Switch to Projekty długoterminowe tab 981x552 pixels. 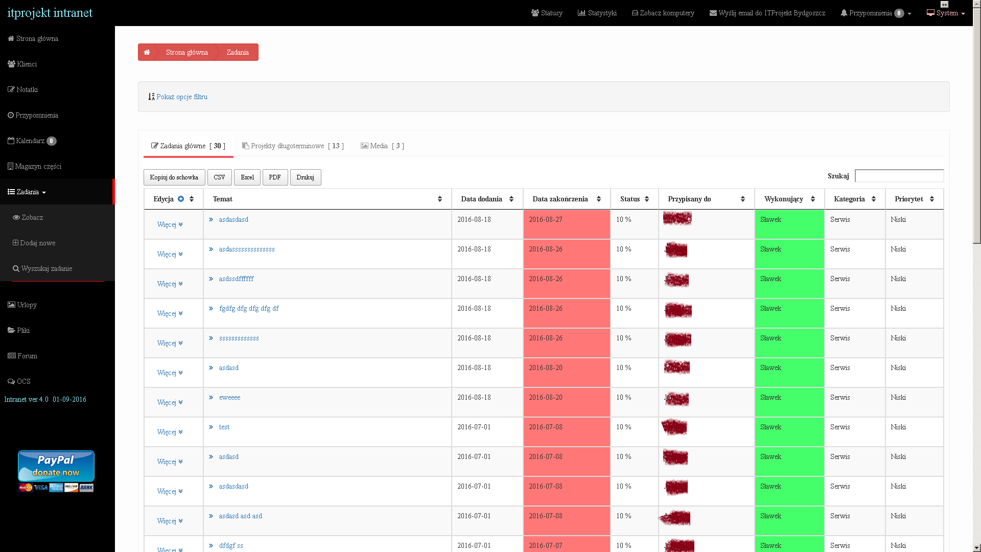click(x=293, y=146)
